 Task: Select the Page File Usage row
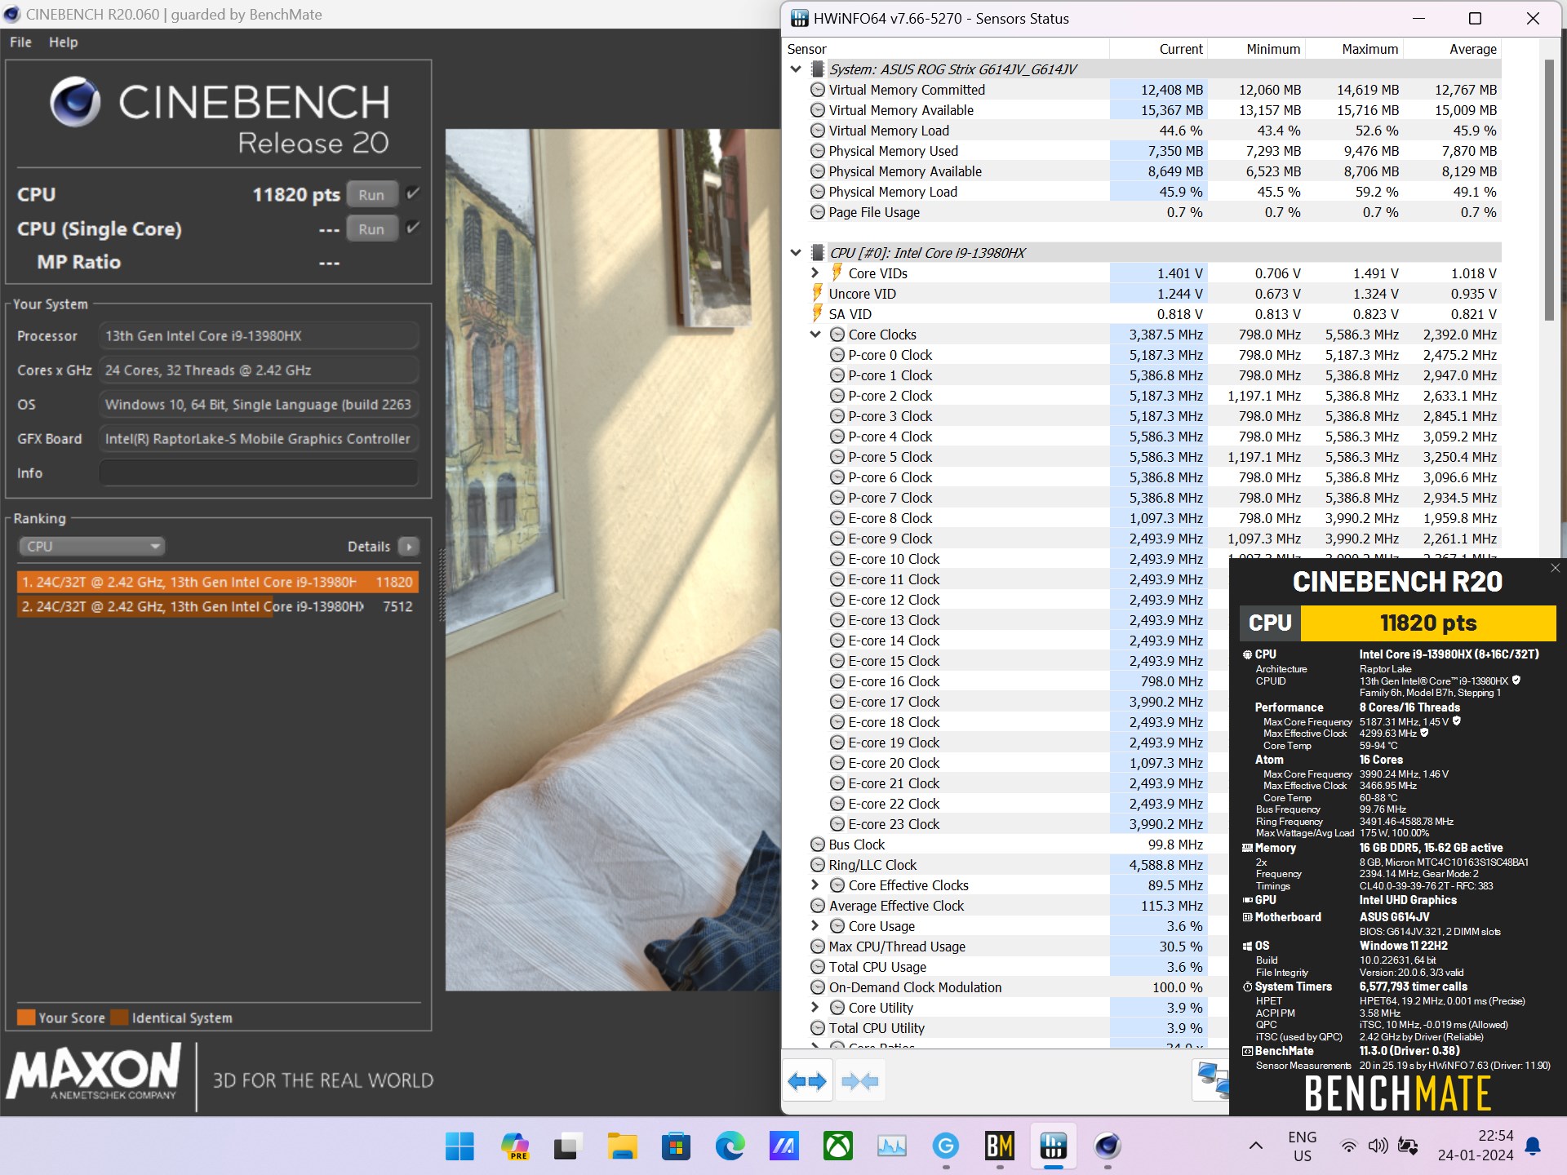(1142, 212)
